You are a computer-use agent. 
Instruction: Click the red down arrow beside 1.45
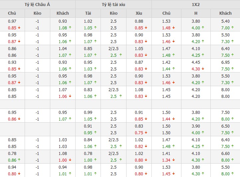(x=174, y=174)
